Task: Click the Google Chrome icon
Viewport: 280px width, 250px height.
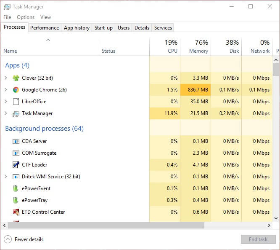Action: [16, 90]
